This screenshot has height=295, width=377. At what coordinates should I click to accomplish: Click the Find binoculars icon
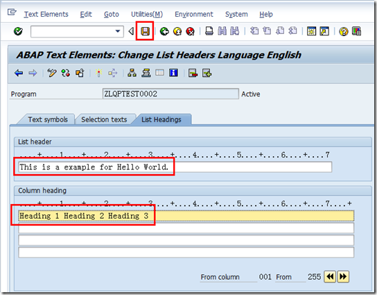point(222,31)
